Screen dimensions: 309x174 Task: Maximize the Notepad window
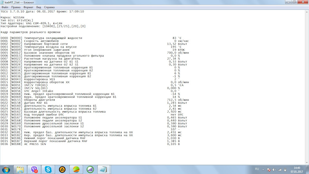[x=294, y=2]
